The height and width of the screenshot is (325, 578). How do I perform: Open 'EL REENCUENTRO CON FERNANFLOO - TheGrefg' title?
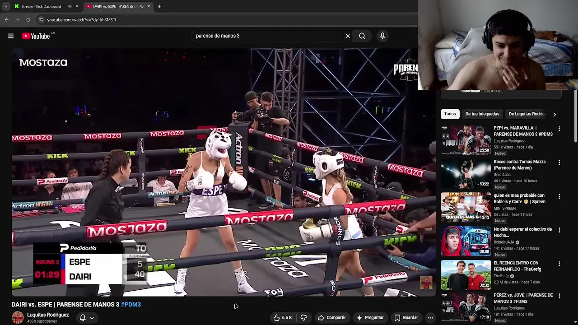[517, 266]
